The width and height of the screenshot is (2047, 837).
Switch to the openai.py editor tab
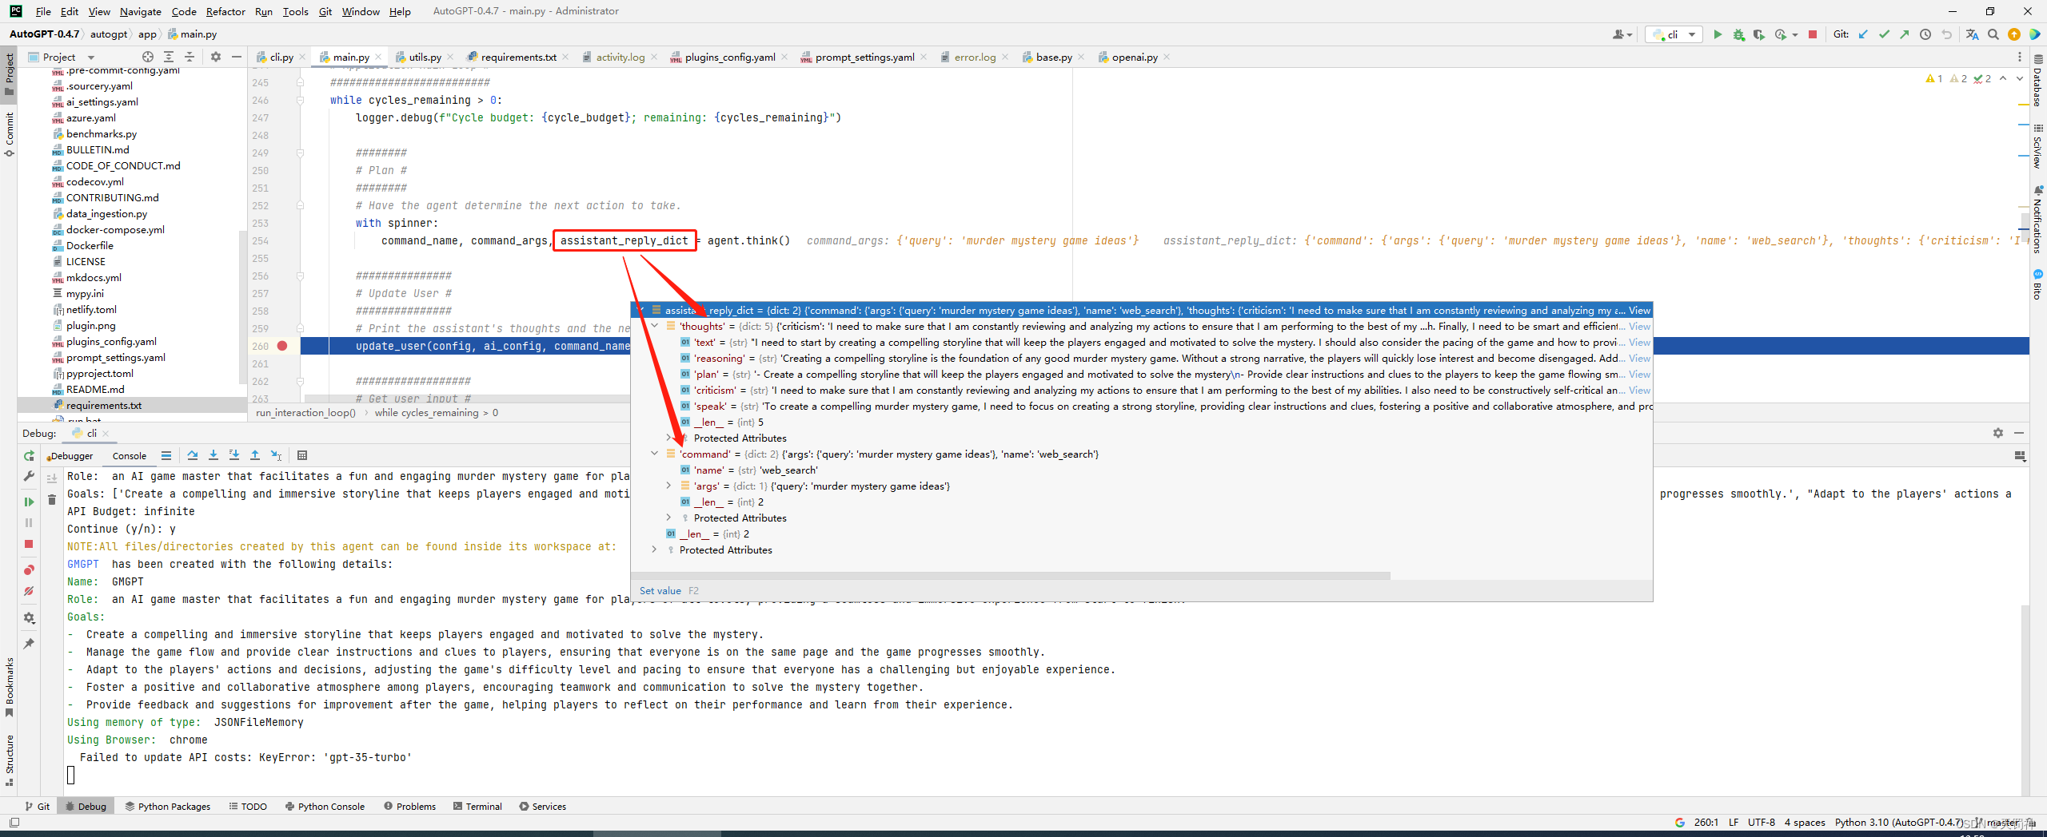click(x=1134, y=57)
